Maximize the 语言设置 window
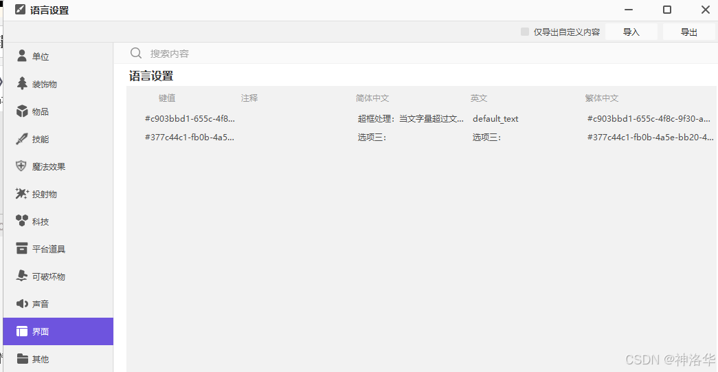 click(x=667, y=10)
